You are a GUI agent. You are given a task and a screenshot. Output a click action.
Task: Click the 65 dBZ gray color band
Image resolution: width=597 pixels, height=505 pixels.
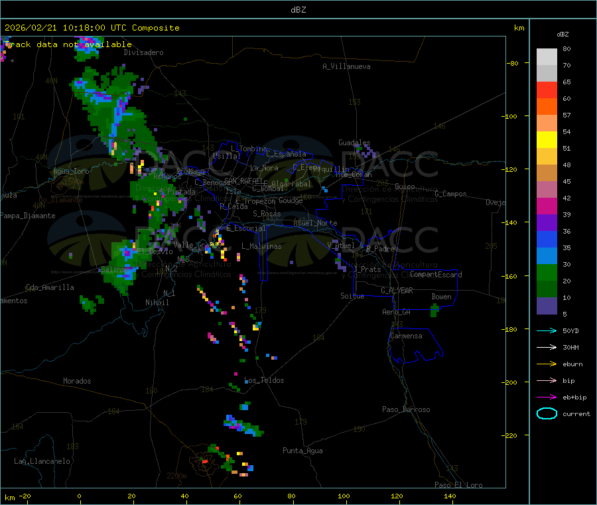click(x=547, y=73)
